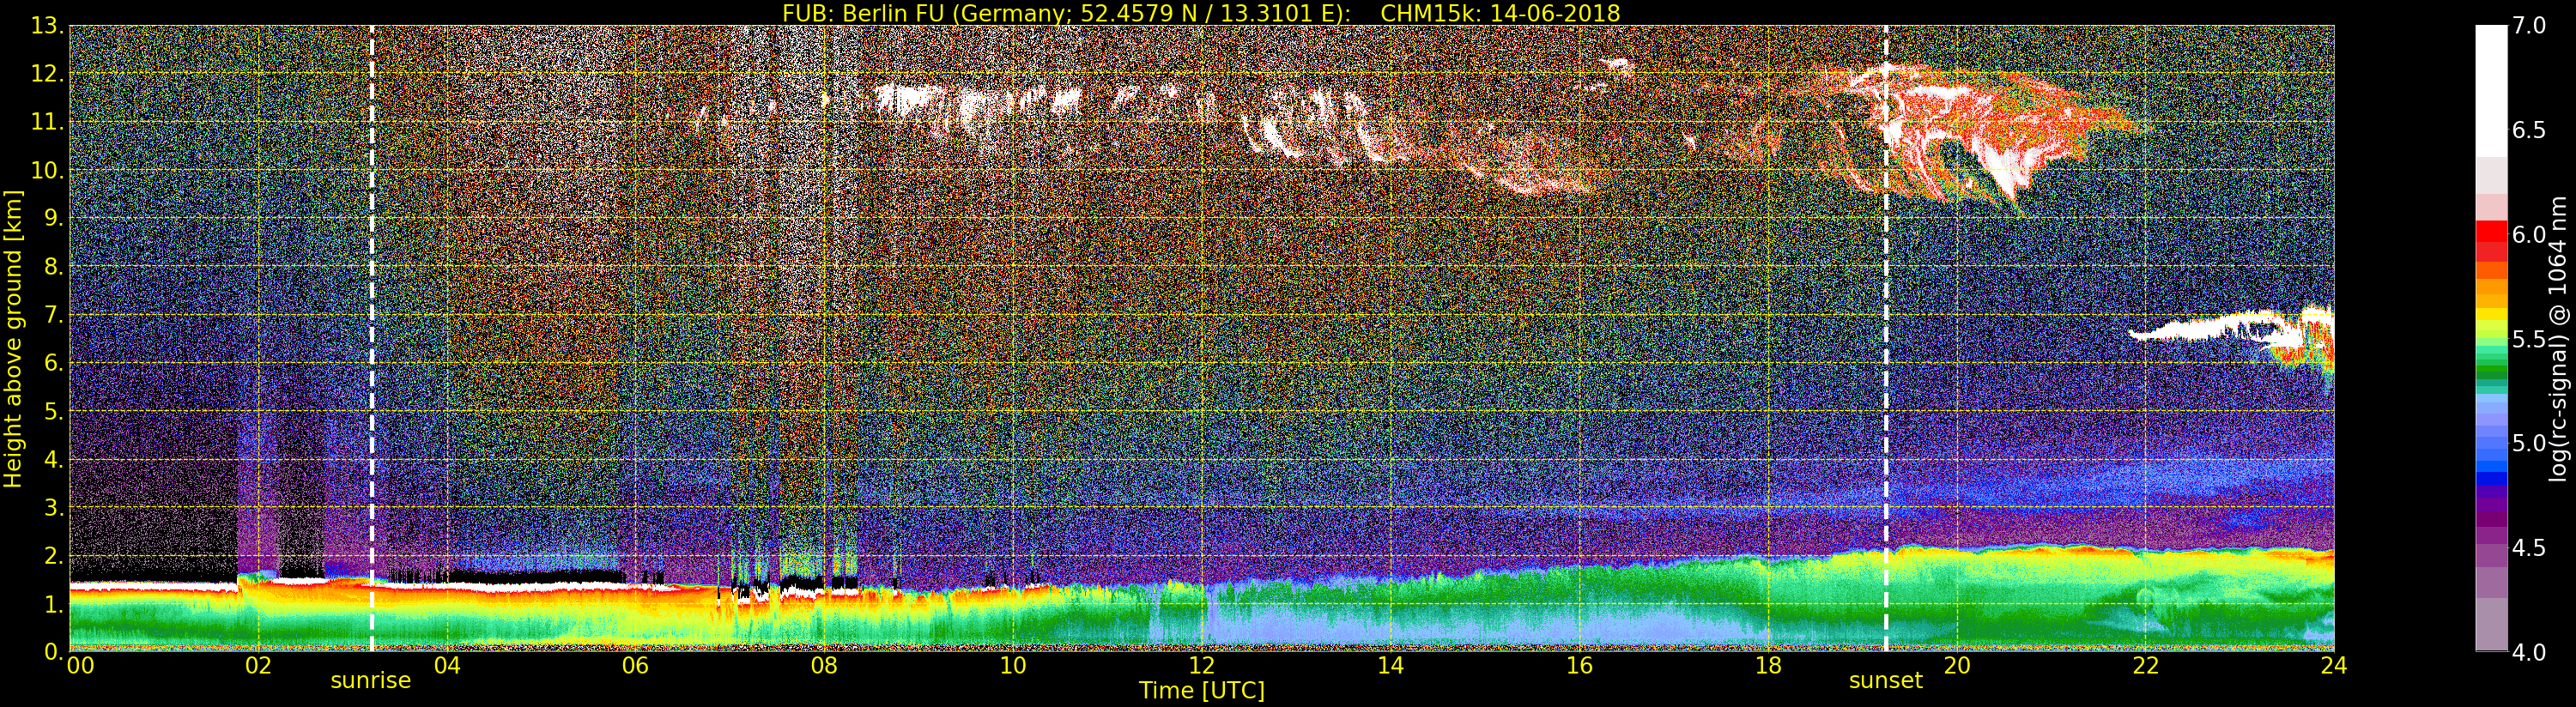Click the '10' time axis tick label
Image resolution: width=2576 pixels, height=707 pixels.
tap(1013, 665)
